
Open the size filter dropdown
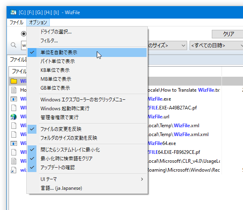click(167, 45)
